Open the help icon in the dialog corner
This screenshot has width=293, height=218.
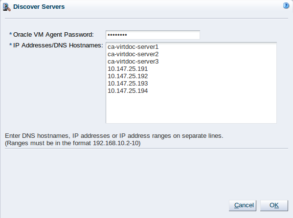point(286,5)
